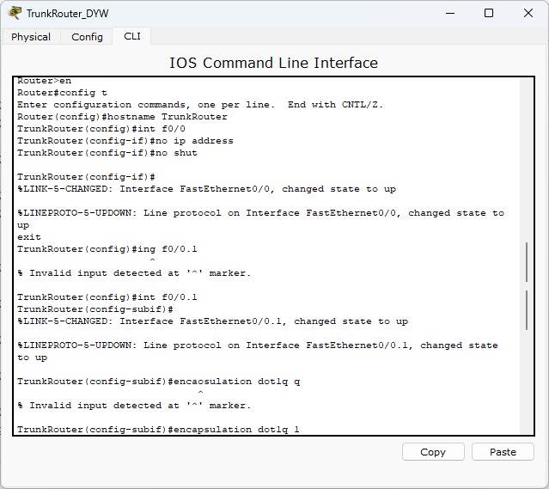Screen dimensions: 549x489
Task: Open the Config tab
Action: click(x=87, y=37)
